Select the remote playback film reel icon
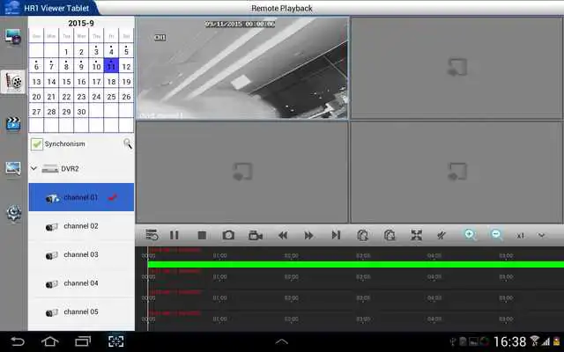 click(x=13, y=82)
